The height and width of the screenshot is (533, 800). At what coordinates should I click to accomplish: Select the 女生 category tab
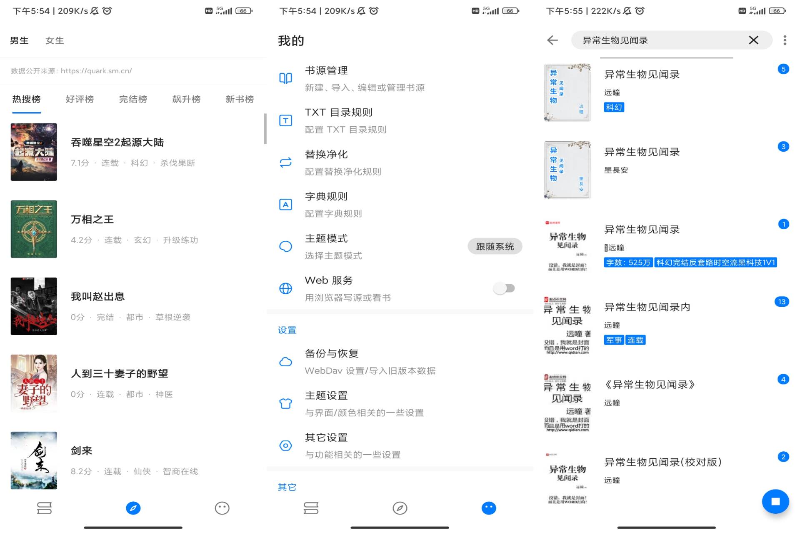[x=55, y=40]
